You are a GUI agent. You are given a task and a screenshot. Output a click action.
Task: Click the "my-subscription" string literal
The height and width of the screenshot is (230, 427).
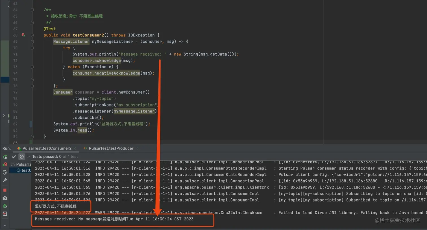point(136,105)
